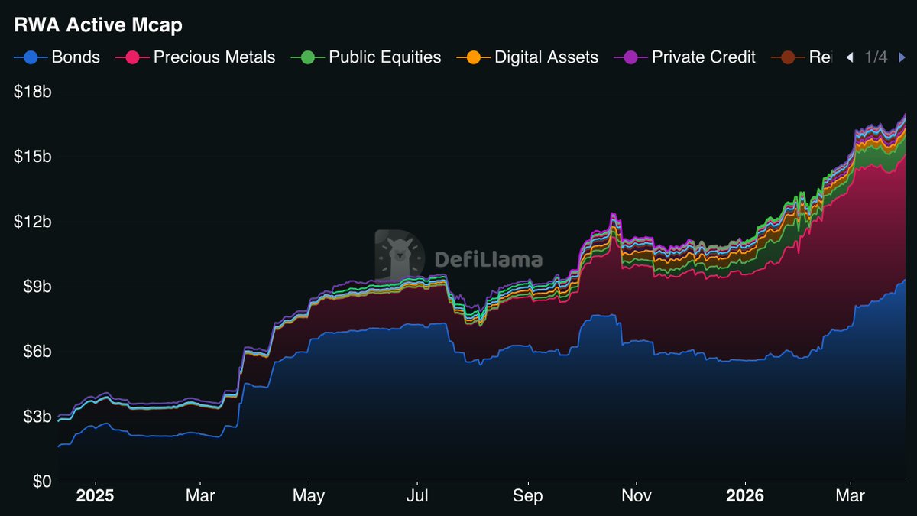This screenshot has width=917, height=516.
Task: Disable the Digital Assets series
Action: (535, 57)
